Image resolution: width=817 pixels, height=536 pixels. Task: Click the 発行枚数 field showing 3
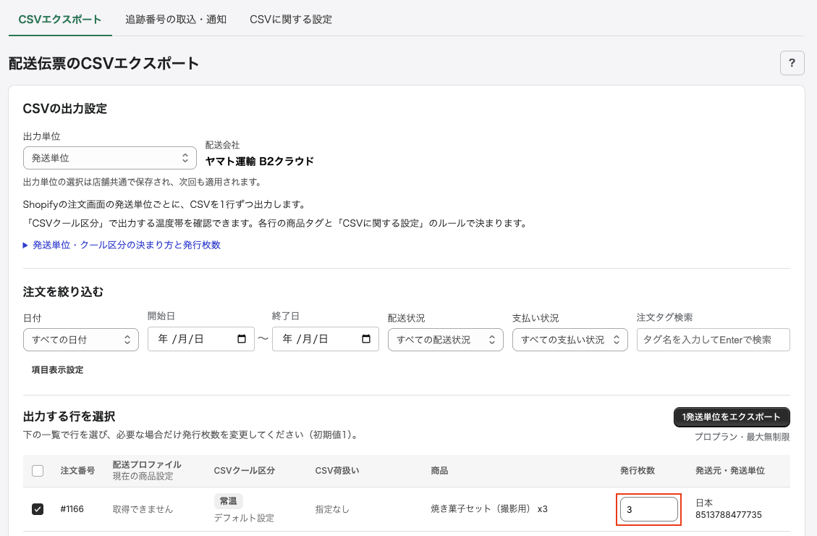click(648, 509)
